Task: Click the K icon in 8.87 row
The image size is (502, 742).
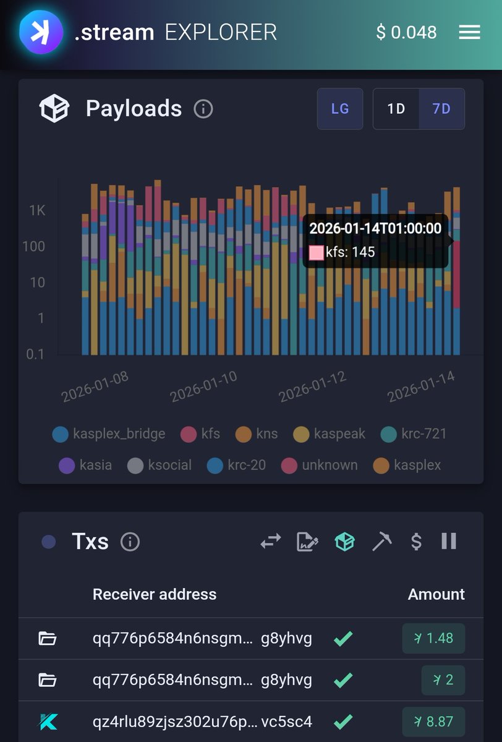Action: (47, 722)
